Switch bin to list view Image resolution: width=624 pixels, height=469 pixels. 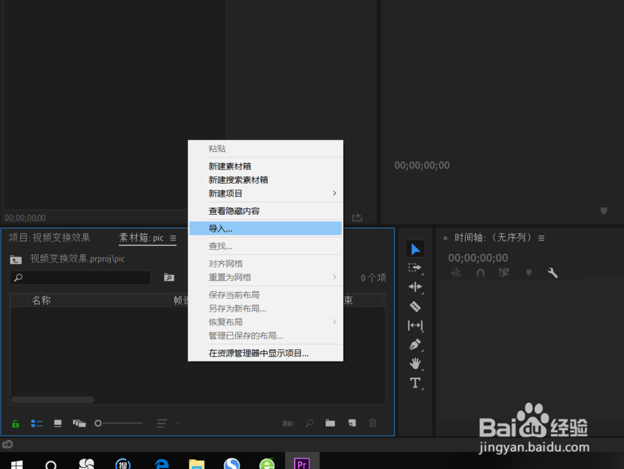(37, 423)
